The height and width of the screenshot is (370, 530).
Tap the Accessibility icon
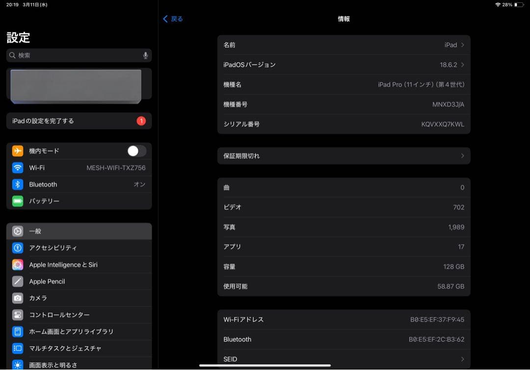[18, 248]
